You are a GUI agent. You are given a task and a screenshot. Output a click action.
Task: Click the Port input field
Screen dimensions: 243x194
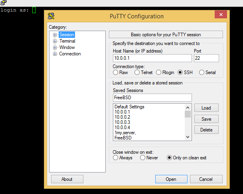coord(206,58)
